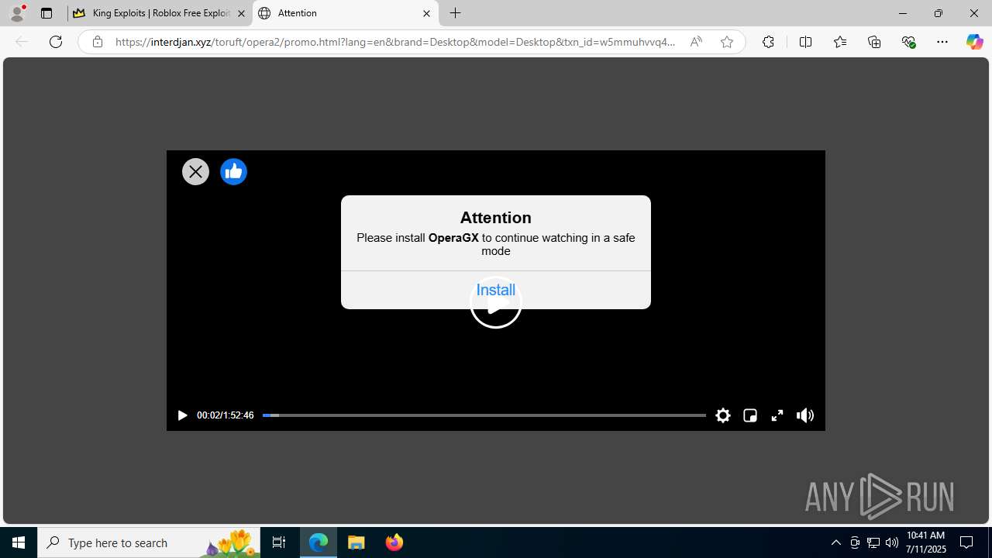Screen dimensions: 992x558
Task: Open Collections in Edge toolbar
Action: coord(874,42)
